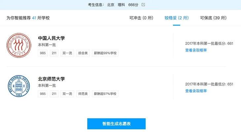Switch to the 可冲击 (0 所) tab
Screen dimensions: 241x132
click(x=141, y=18)
